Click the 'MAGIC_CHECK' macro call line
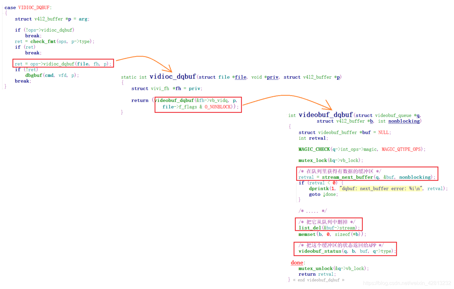 coord(362,149)
